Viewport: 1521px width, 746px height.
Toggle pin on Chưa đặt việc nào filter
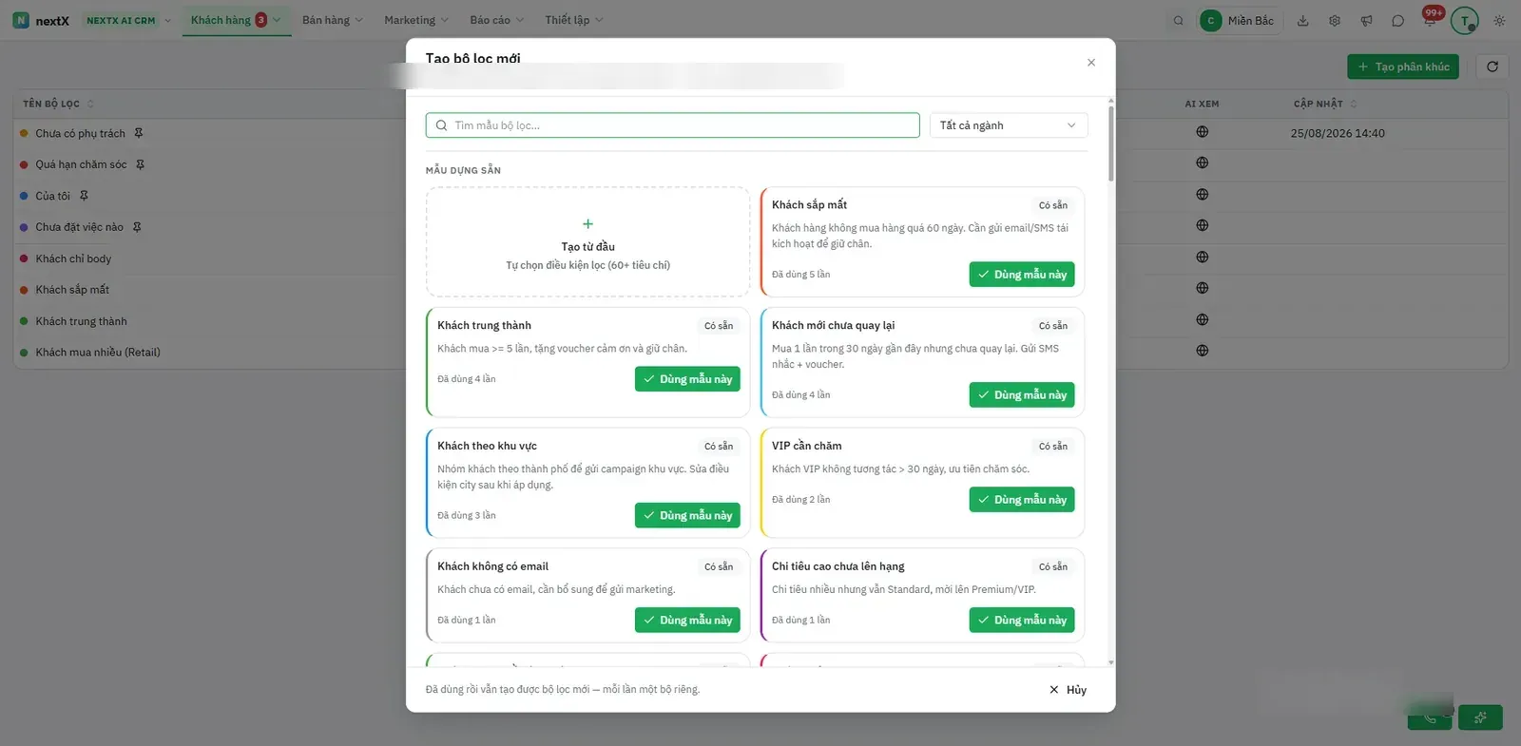(137, 227)
